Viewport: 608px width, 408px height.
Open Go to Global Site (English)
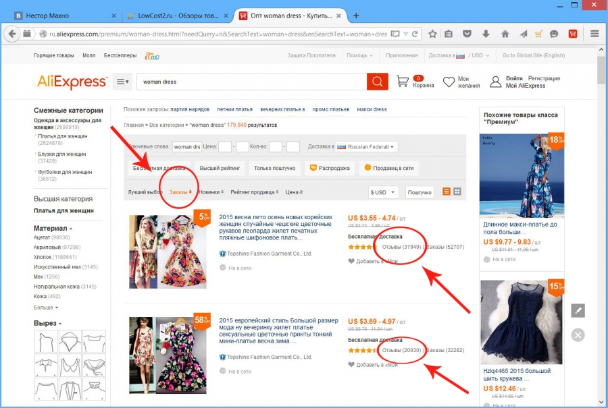click(x=534, y=55)
